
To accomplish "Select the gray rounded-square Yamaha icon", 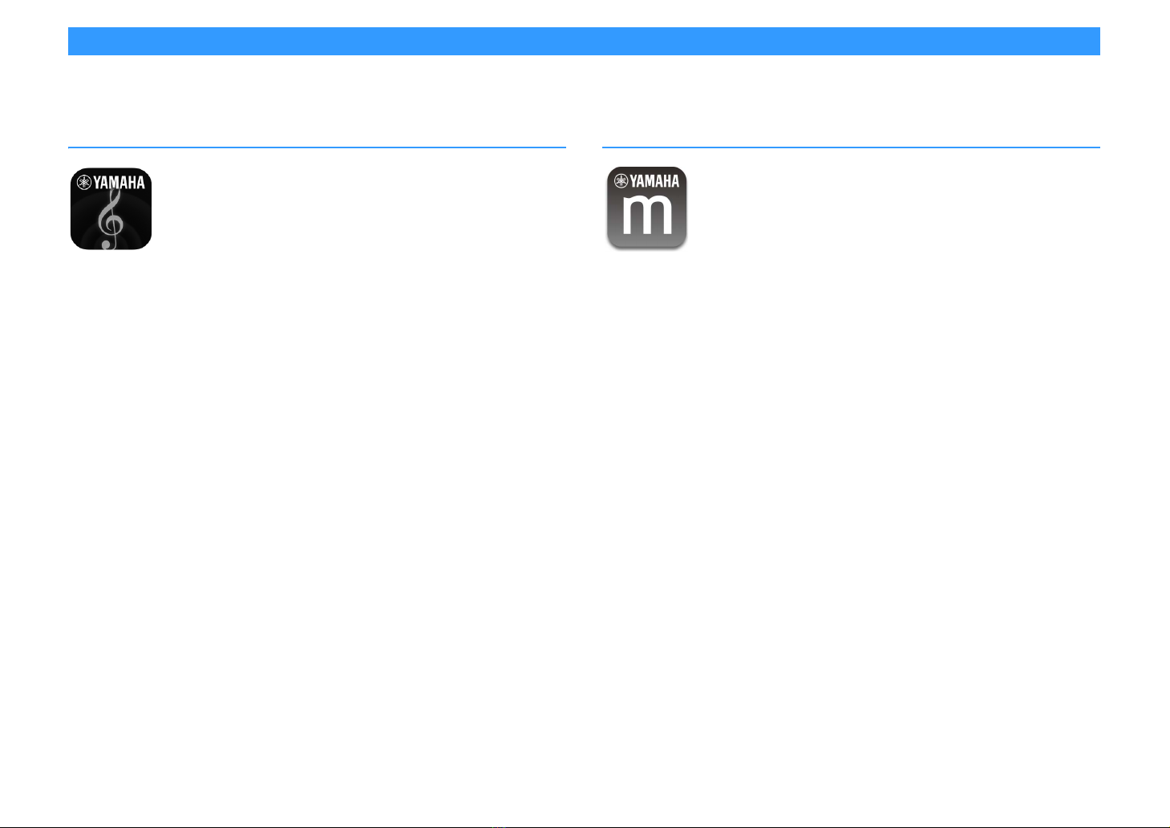I will pos(646,208).
